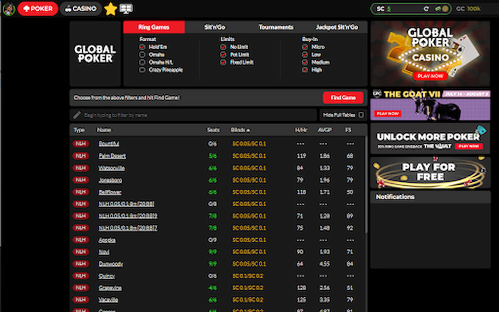Open the Dunwoody table link
Viewport: 499px width, 312px height.
(111, 264)
